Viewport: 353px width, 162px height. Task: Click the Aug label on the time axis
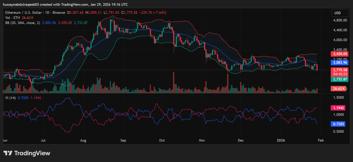[x=83, y=141]
